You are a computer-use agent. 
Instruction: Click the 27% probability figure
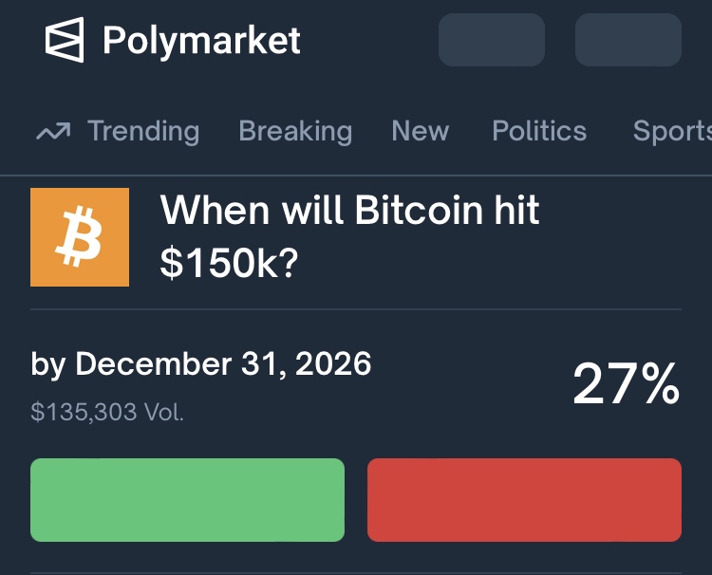click(626, 384)
